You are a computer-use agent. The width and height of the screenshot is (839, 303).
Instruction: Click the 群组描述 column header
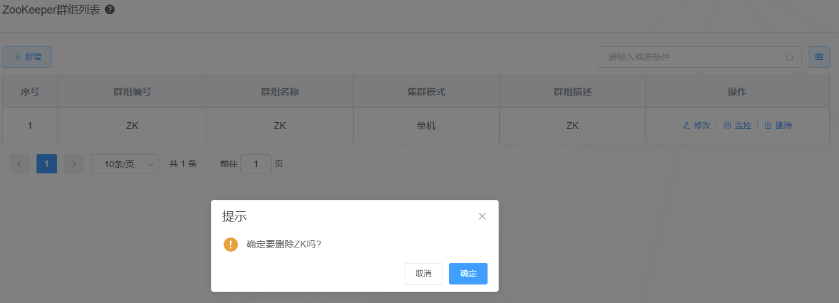coord(572,91)
